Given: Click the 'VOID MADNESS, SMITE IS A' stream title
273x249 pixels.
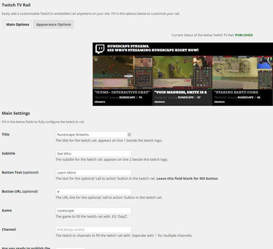Looking at the screenshot, I should coord(181,92).
